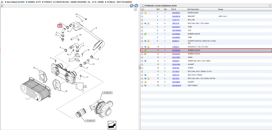
Task: Open PLUG M12 part number link
Action: pos(175,47)
